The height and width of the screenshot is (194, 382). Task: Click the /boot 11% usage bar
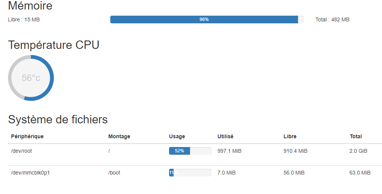[190, 173]
